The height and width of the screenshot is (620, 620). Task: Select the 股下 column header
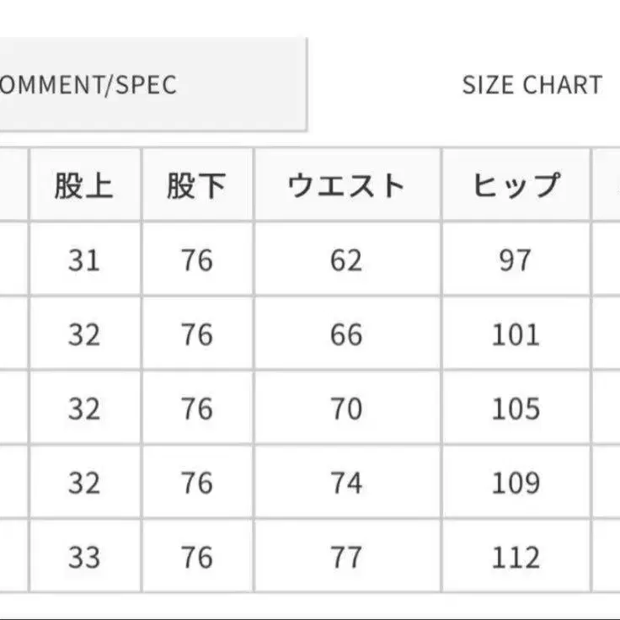pos(196,185)
